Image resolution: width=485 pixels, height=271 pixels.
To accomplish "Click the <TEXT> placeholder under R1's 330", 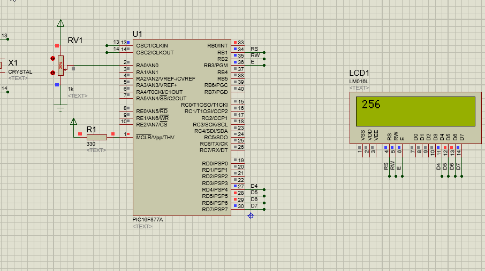I will (96, 150).
